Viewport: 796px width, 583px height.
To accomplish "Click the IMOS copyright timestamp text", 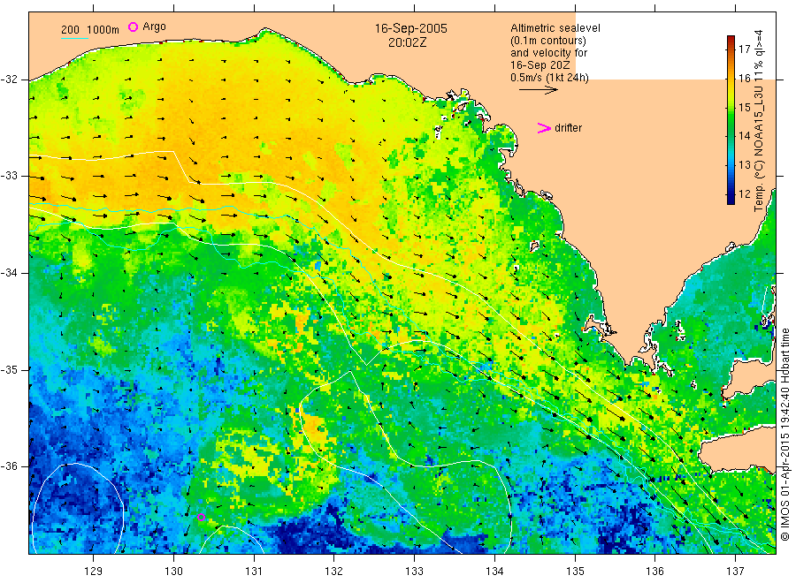I will click(x=785, y=435).
